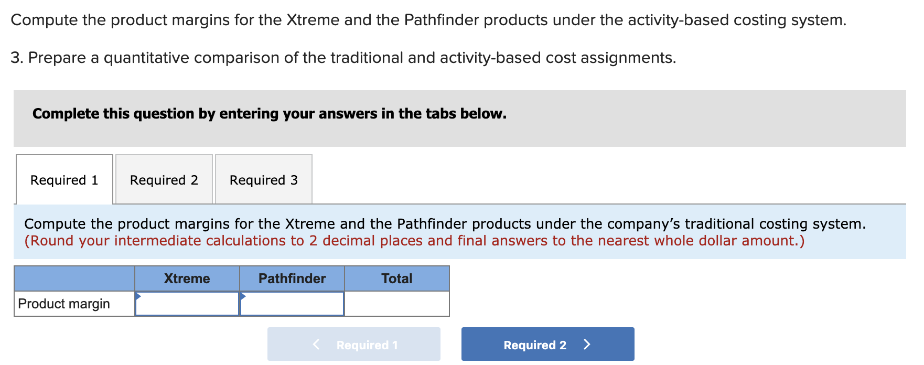Viewport: 924px width, 365px height.
Task: Click the Pathfinder column header
Action: 292,278
